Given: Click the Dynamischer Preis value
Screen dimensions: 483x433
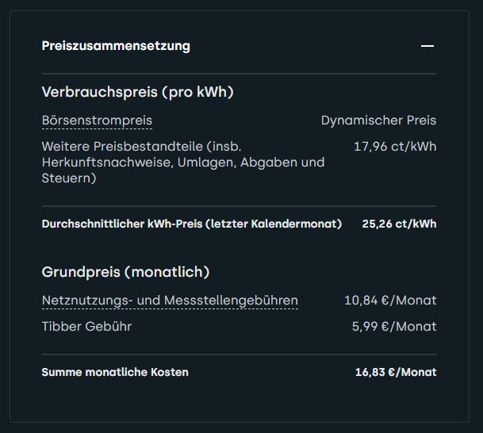Looking at the screenshot, I should click(378, 121).
